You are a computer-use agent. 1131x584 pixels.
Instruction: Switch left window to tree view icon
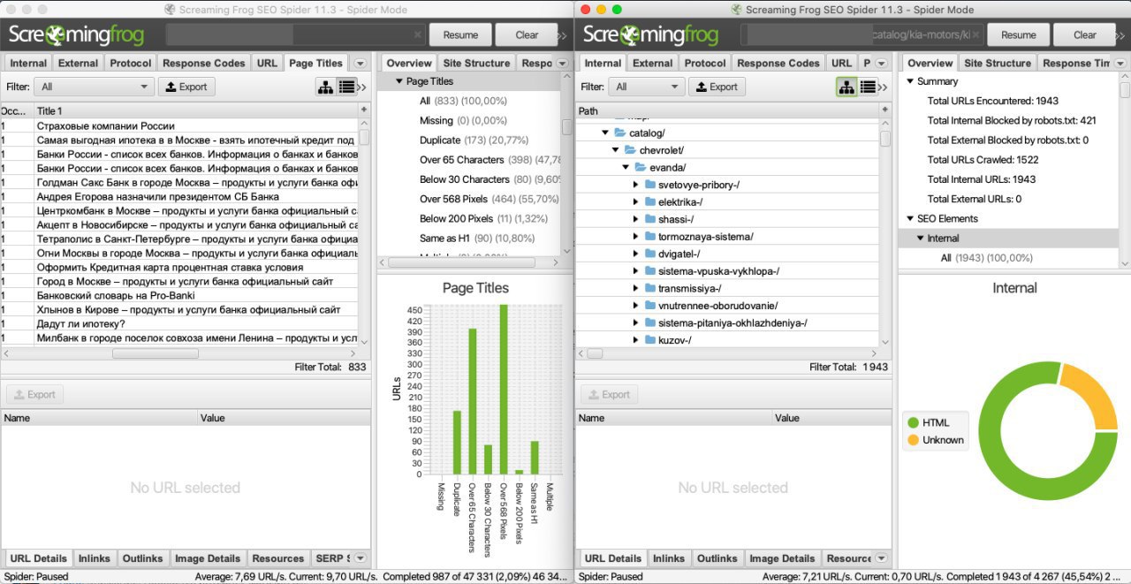click(326, 87)
